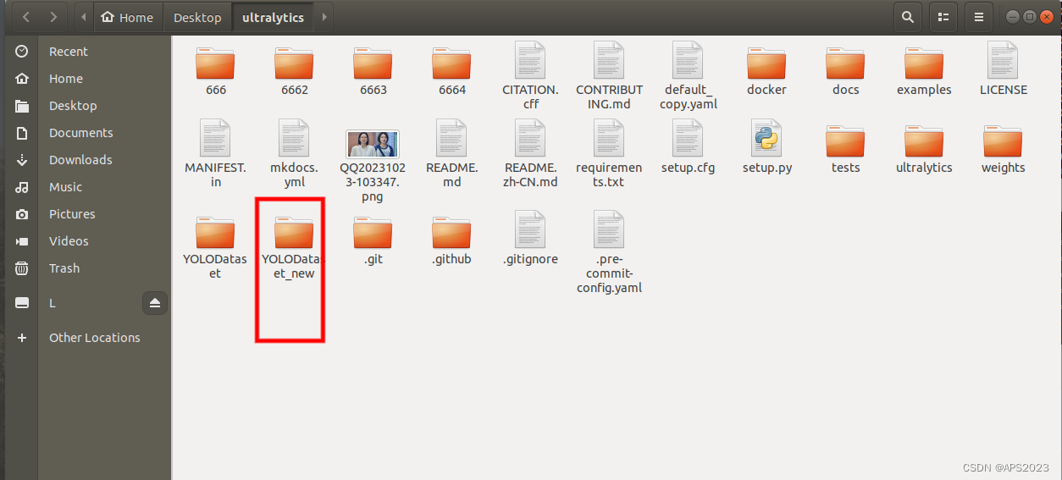Viewport: 1062px width, 480px height.
Task: Select the YOLODataset folder icon
Action: [x=216, y=232]
